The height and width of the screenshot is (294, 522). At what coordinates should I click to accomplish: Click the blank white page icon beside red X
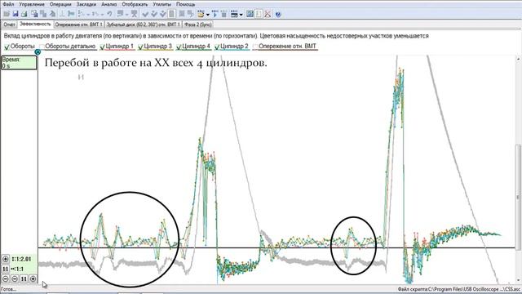pos(259,14)
